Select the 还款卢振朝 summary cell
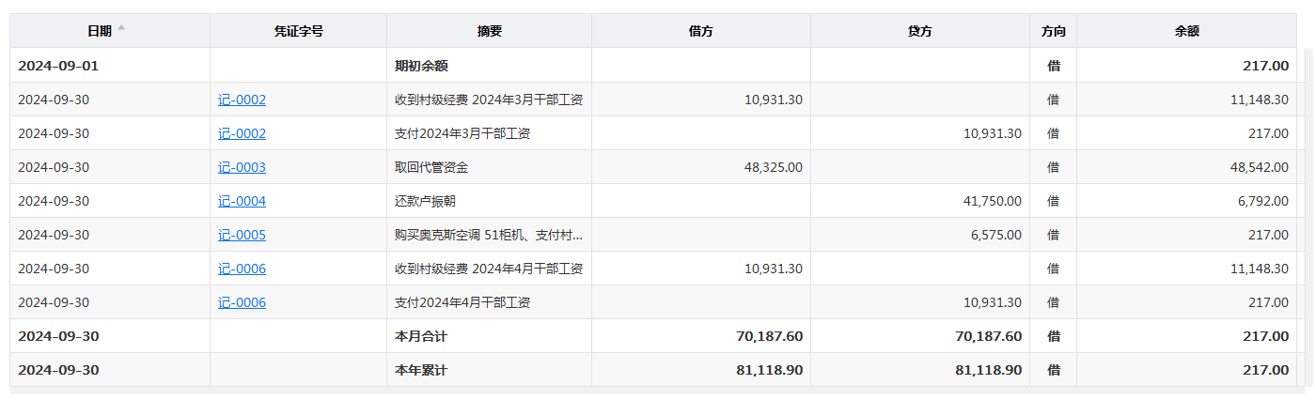Viewport: 1315px width, 400px height. coord(425,201)
